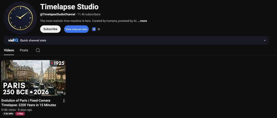The height and width of the screenshot is (118, 277).
Task: Click Quick channel stats label
Action: point(33,40)
